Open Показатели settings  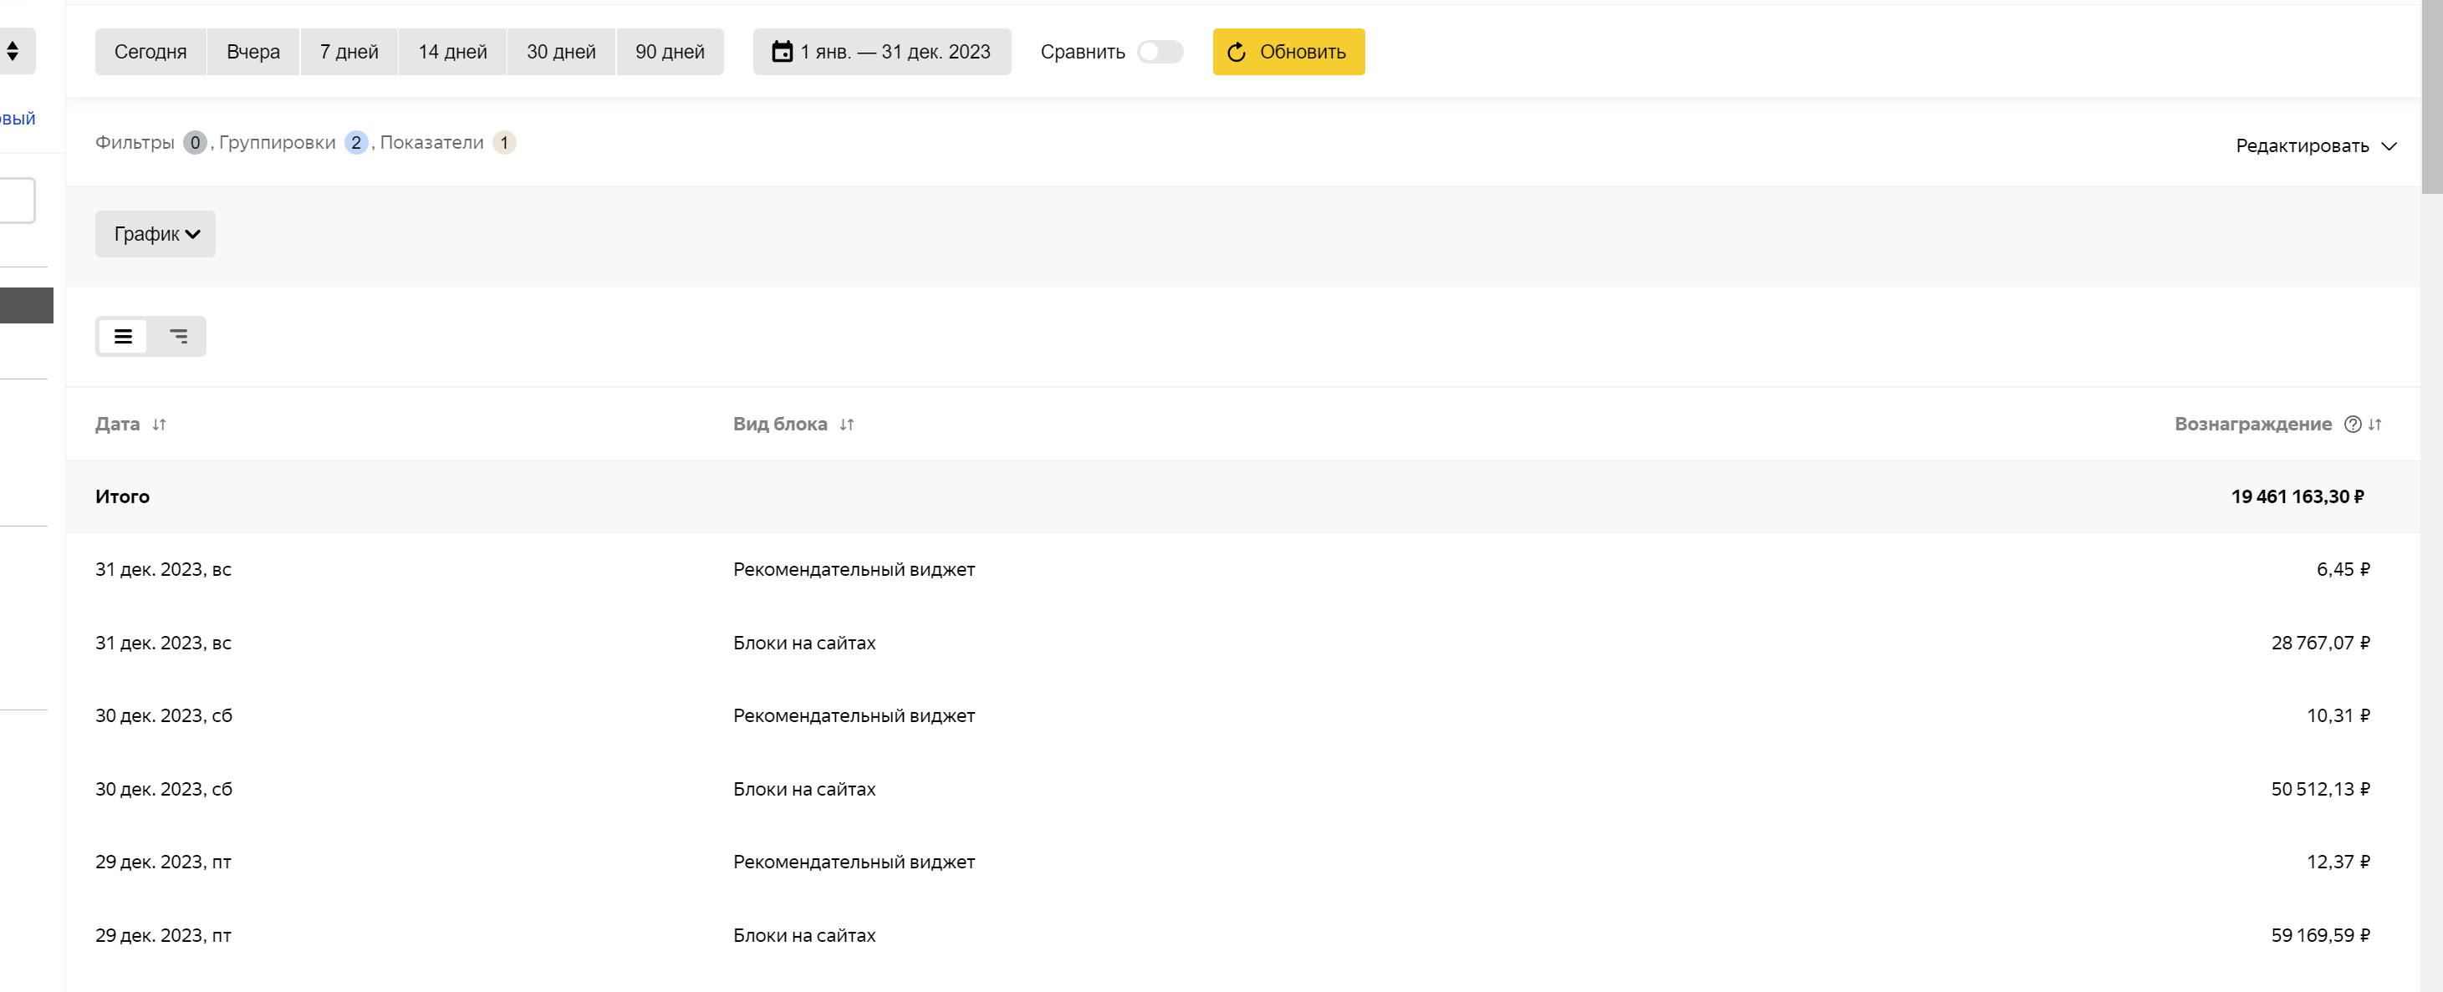[x=431, y=142]
